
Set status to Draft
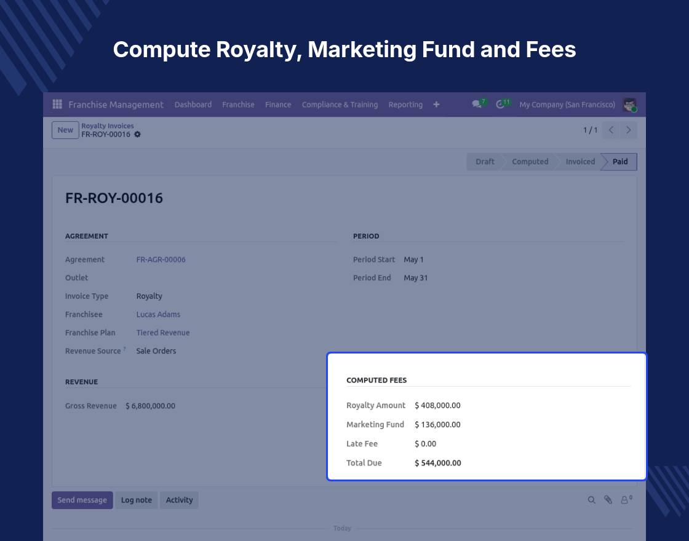tap(485, 162)
